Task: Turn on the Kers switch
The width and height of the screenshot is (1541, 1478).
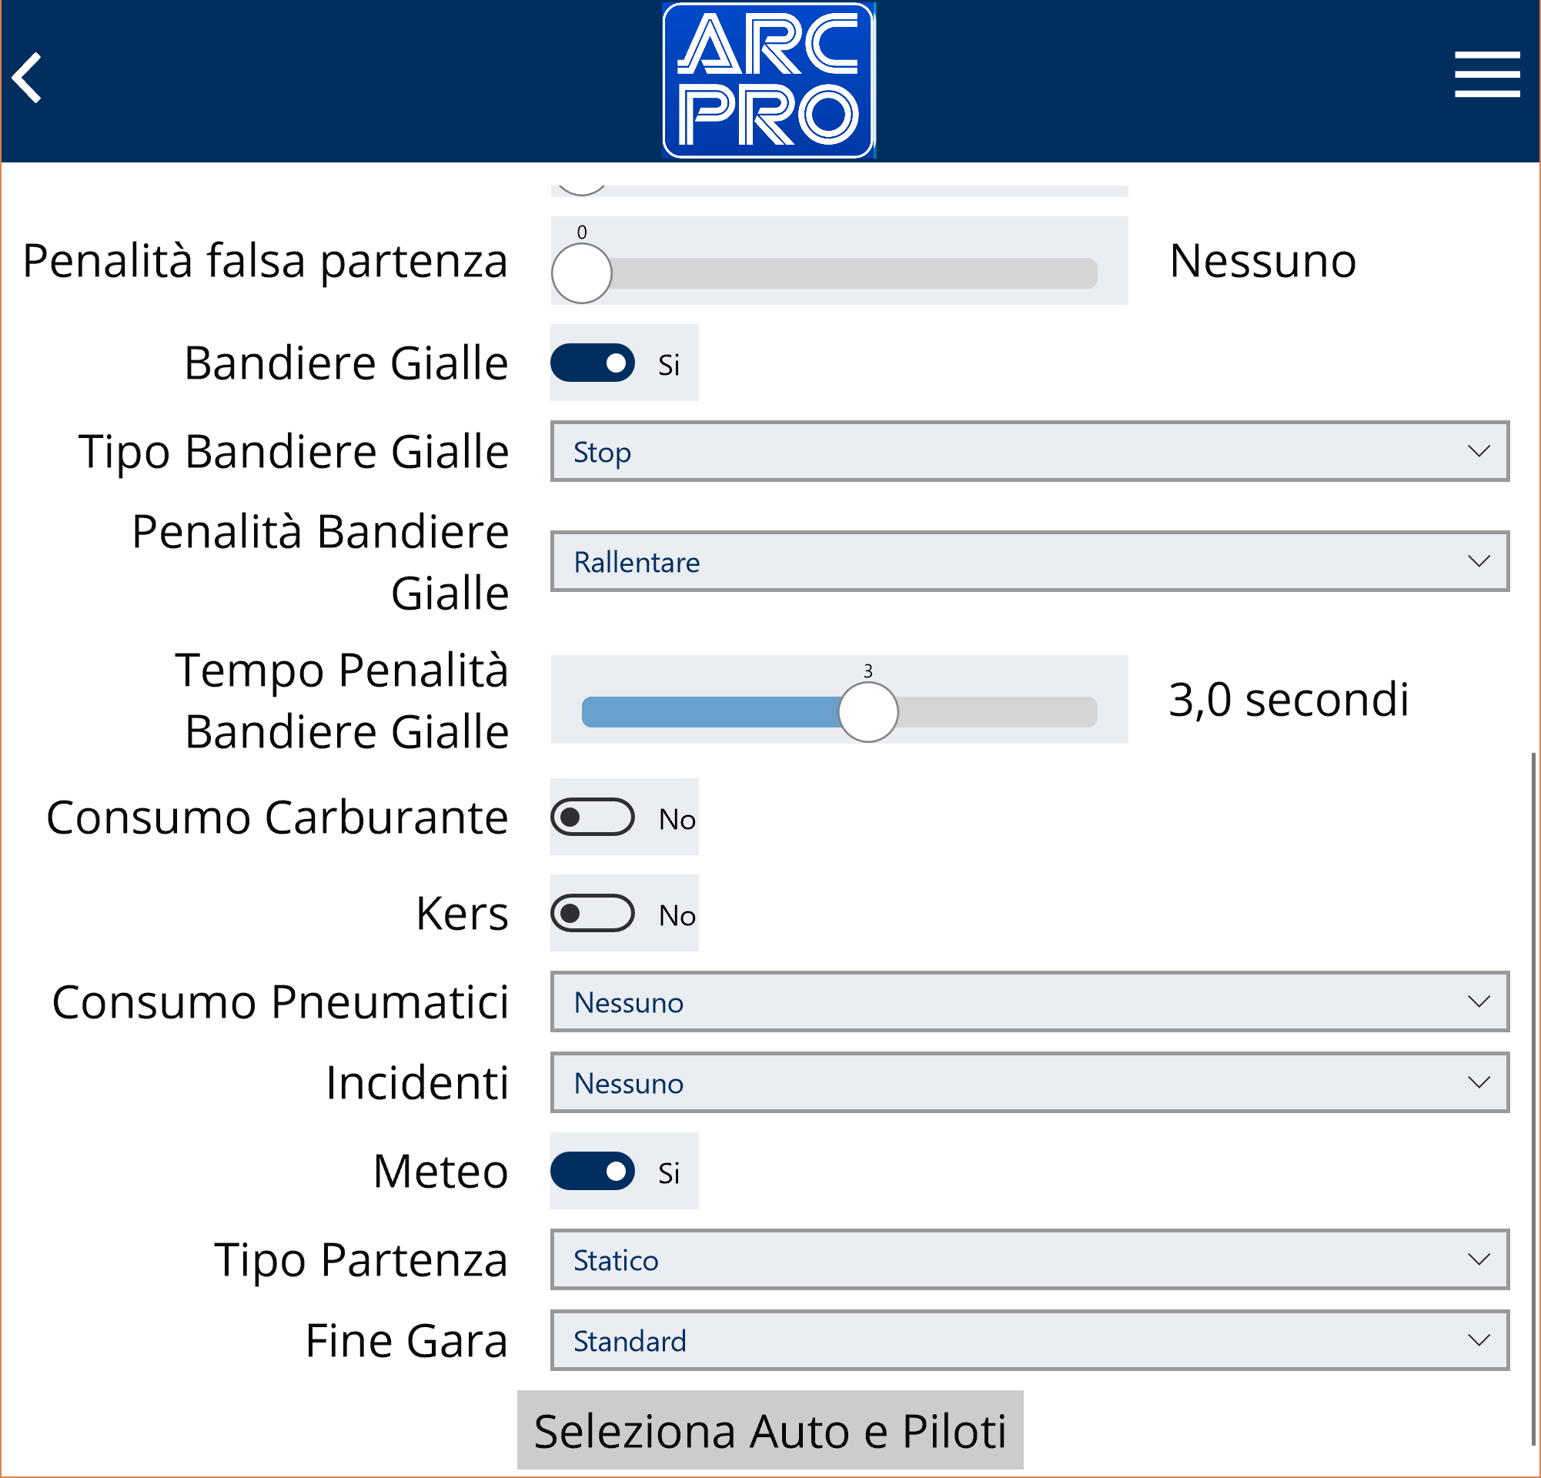Action: tap(593, 914)
